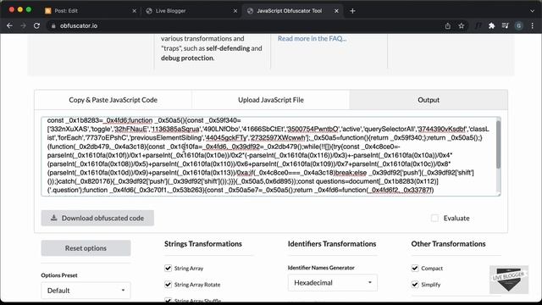Toggle the String Array Shuffle checkbox
542x305 pixels.
click(x=168, y=301)
